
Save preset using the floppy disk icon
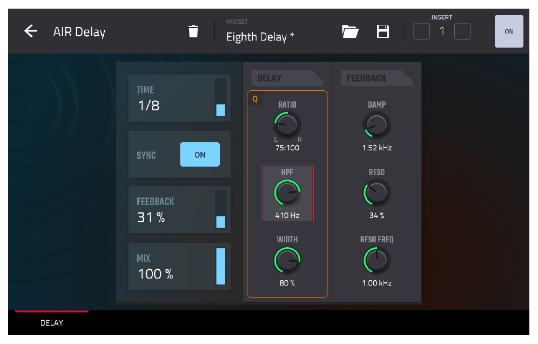tap(382, 31)
